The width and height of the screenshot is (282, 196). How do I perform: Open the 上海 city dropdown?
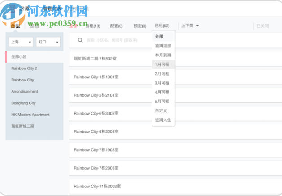tap(21, 42)
